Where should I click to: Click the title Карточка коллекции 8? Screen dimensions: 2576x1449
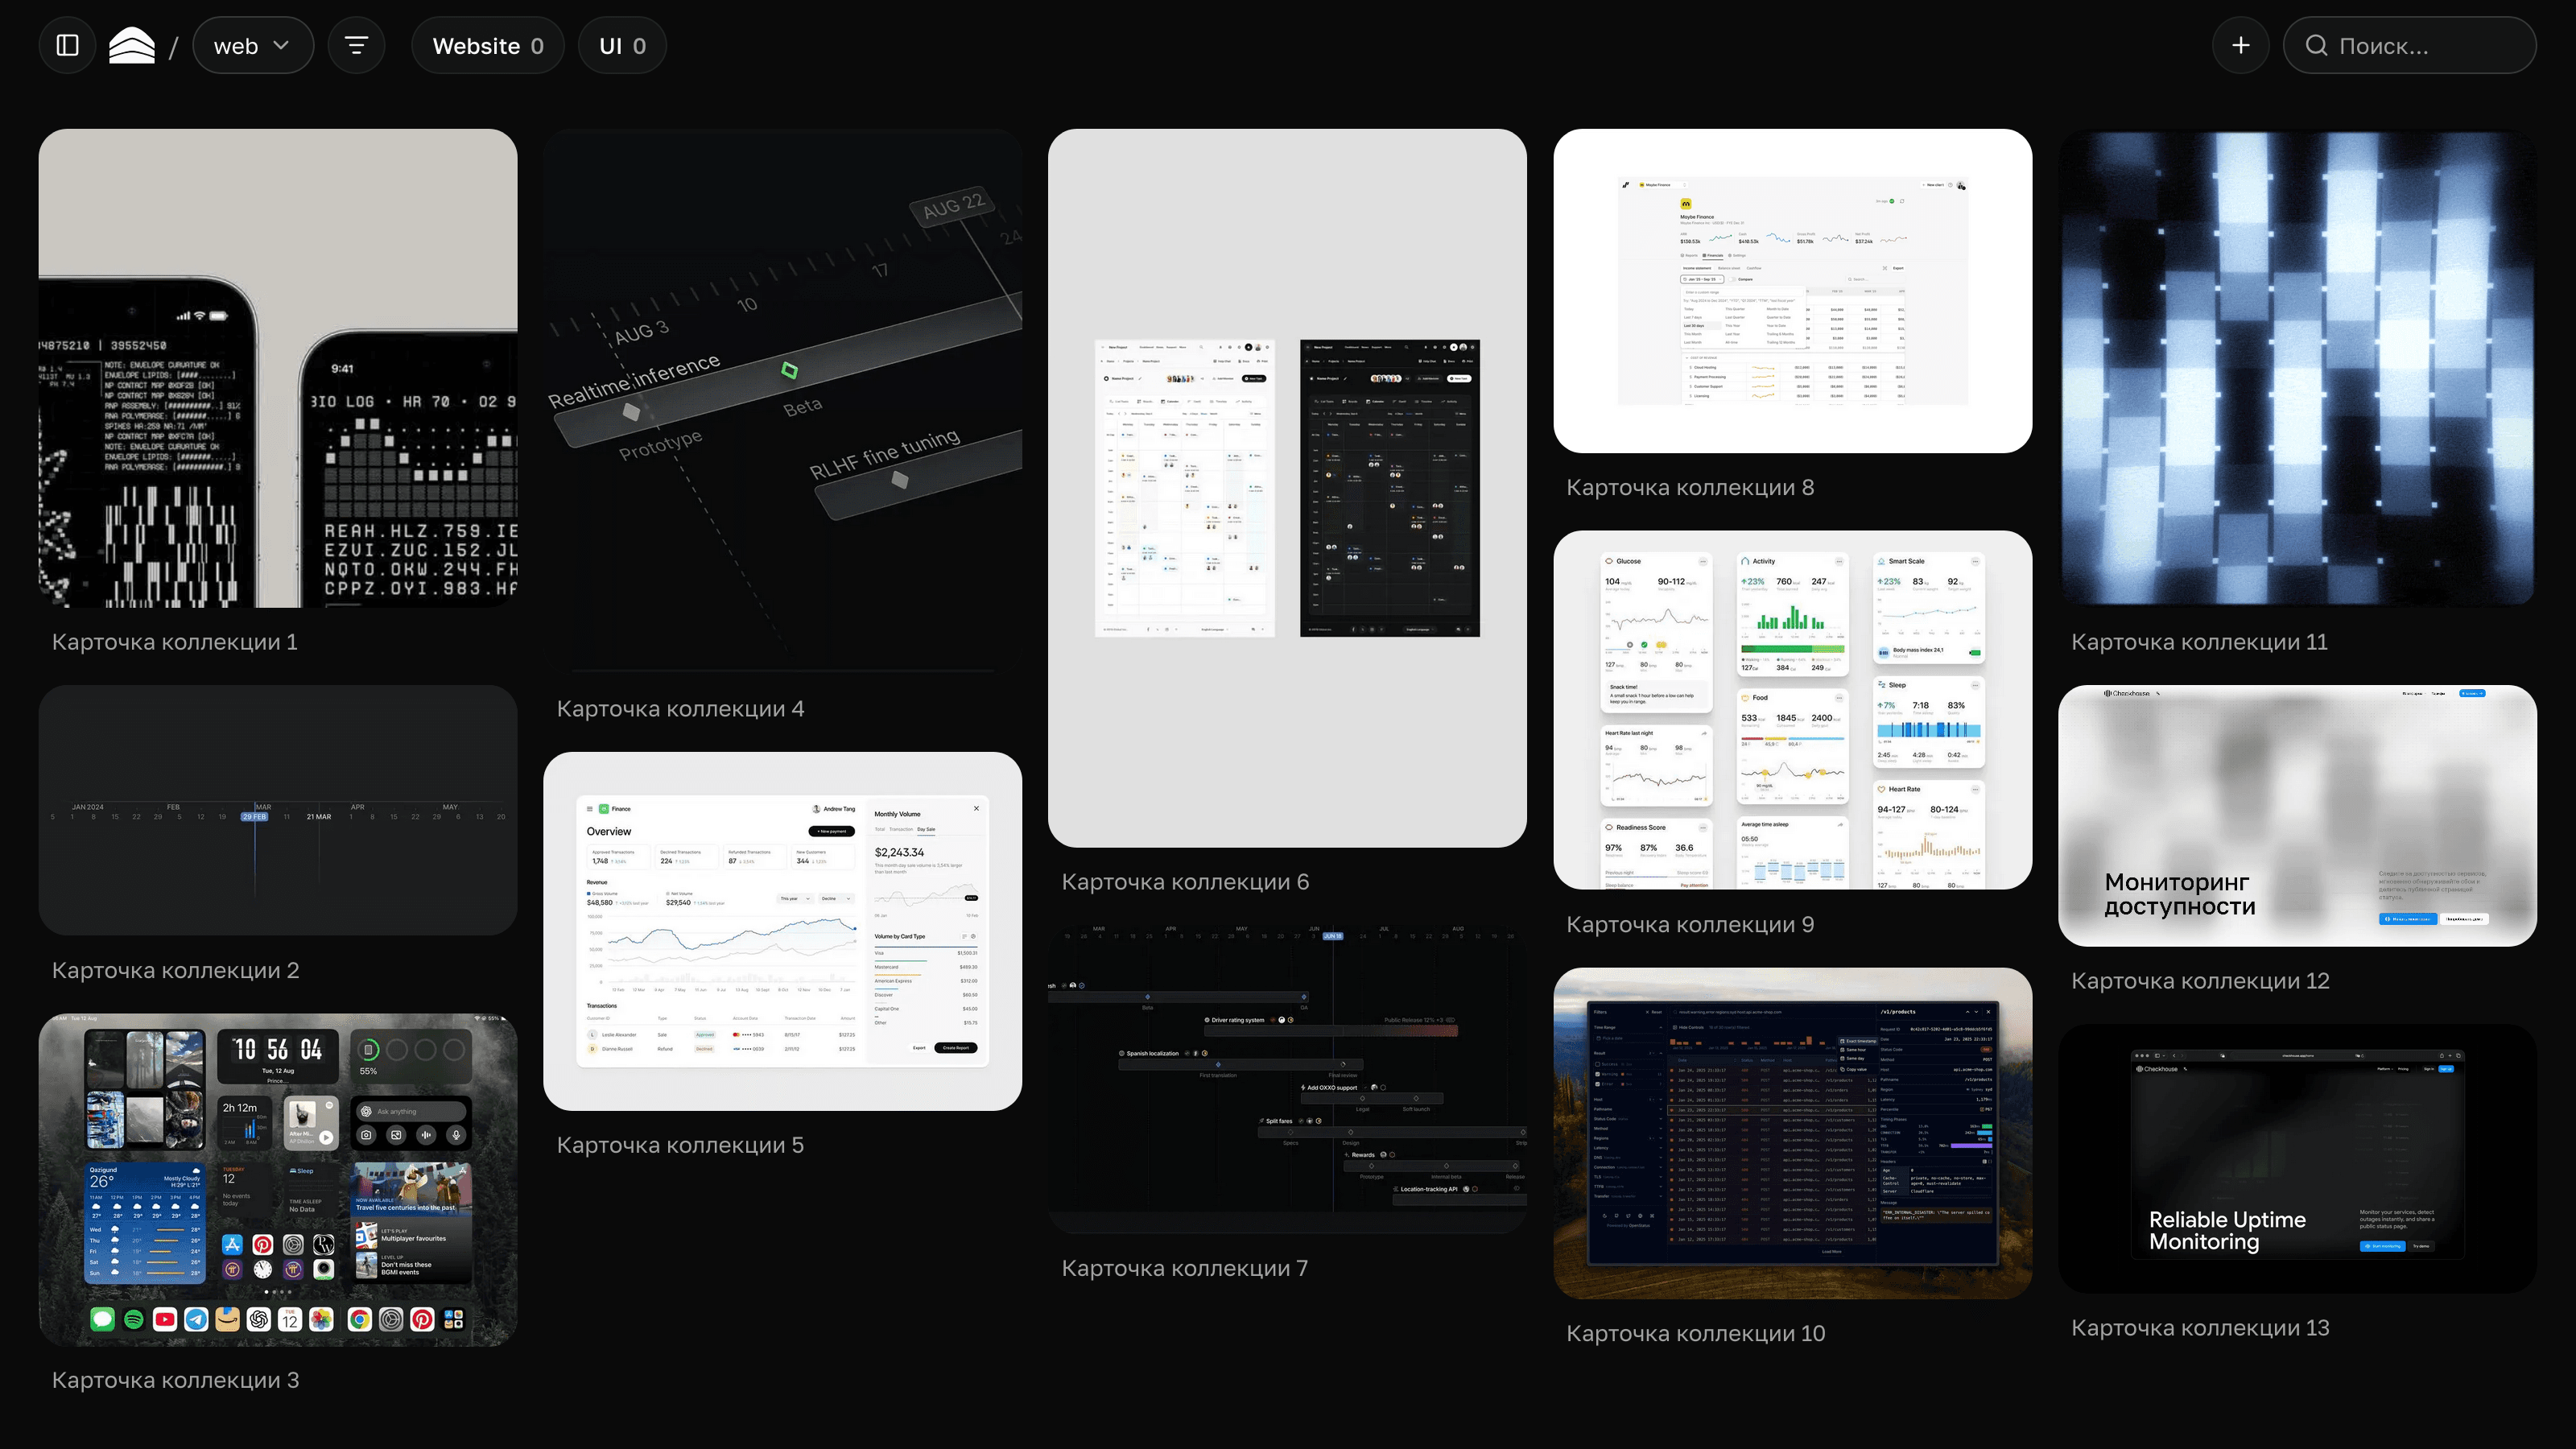point(1691,487)
